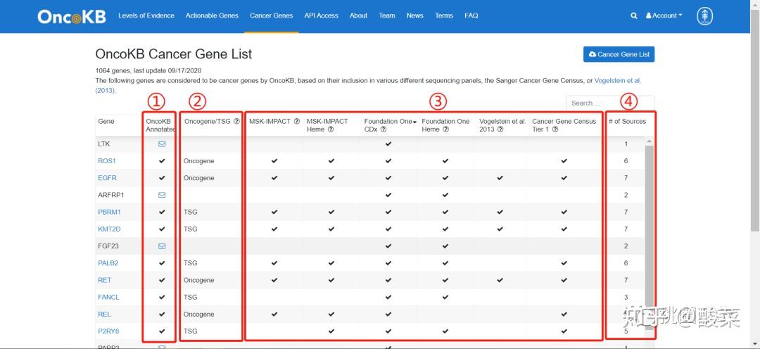The image size is (760, 349).
Task: Download the Cancer Gene List button
Action: click(x=619, y=54)
